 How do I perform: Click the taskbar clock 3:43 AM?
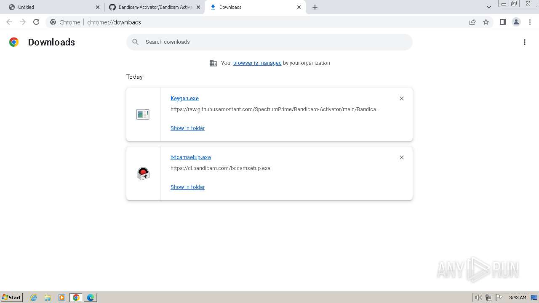click(518, 298)
